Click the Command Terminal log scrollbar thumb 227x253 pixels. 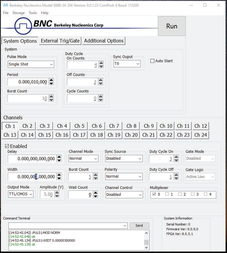point(146,242)
